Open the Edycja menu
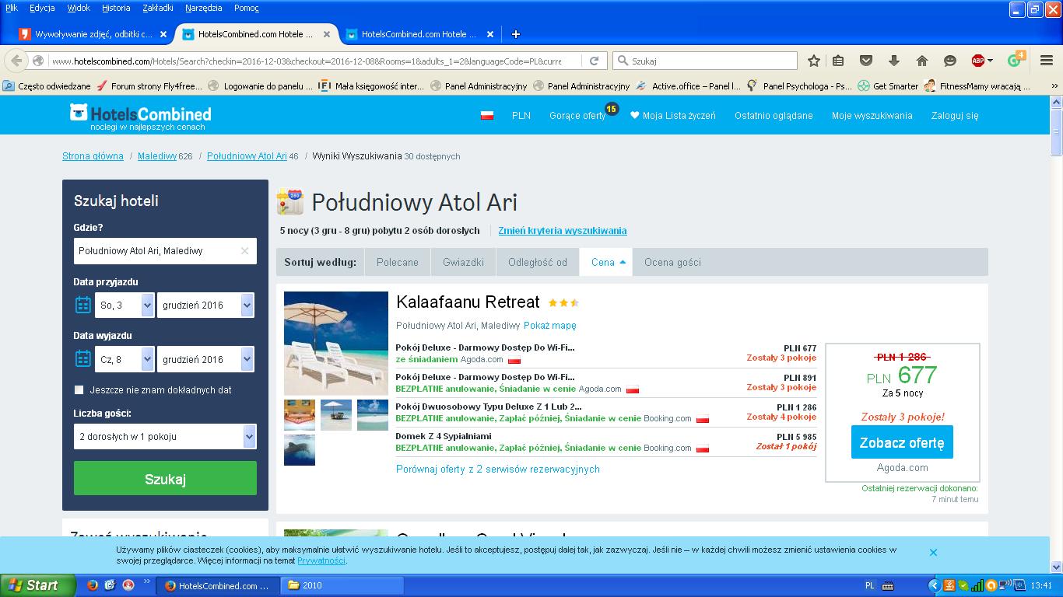 [42, 8]
